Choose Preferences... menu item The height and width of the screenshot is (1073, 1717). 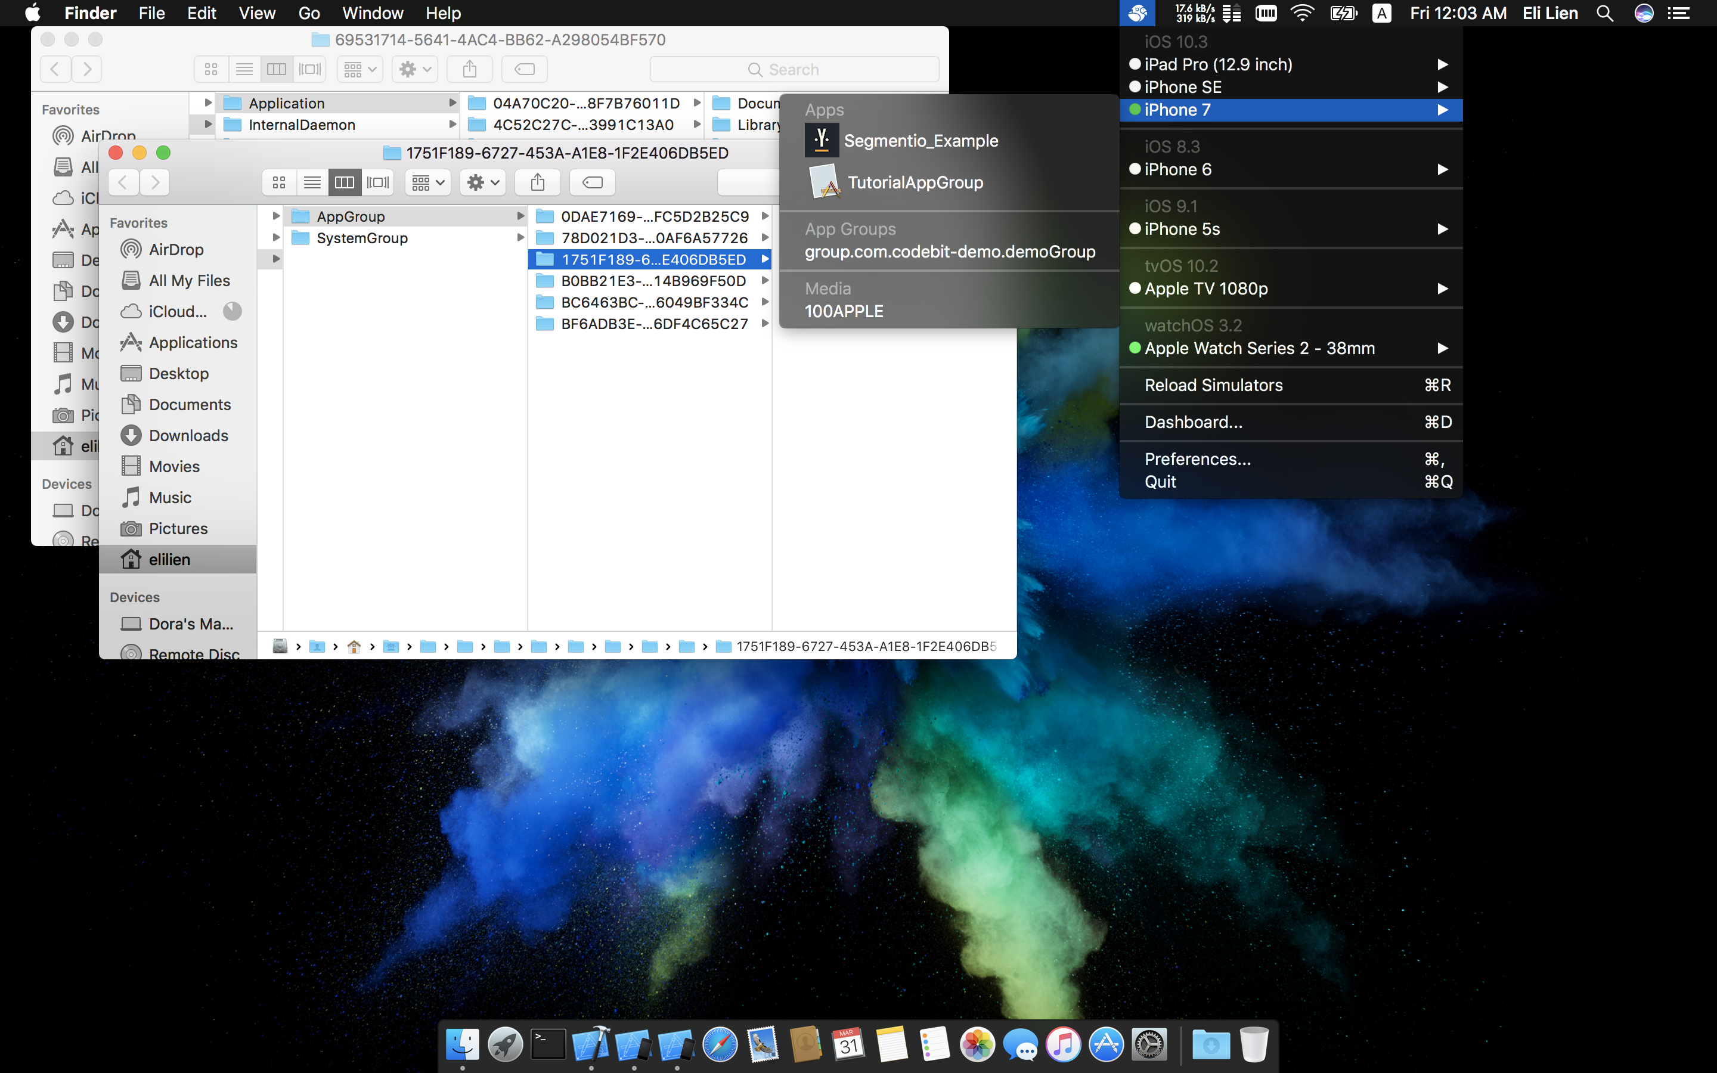[x=1291, y=459]
